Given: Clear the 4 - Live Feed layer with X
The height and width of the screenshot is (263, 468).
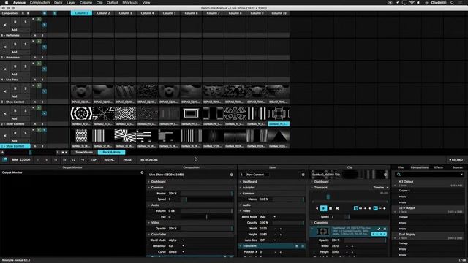Looking at the screenshot, I should (x=5, y=69).
